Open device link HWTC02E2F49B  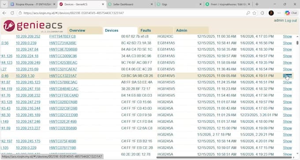(x=63, y=122)
